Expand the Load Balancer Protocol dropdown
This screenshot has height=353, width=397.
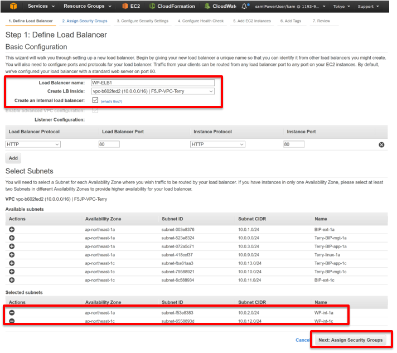33,144
